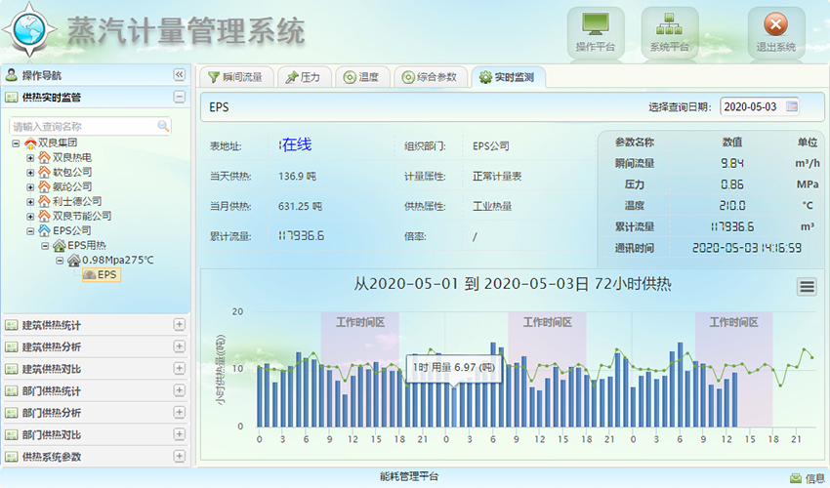Screen dimensions: 830x488
Task: Switch to the 瞬间流量 tab
Action: point(234,77)
